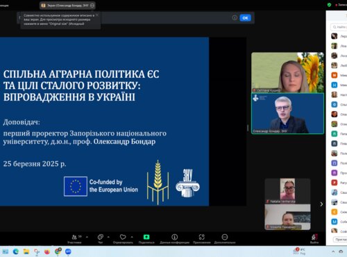Select participant with orange M avatar
Image resolution: width=347 pixels, height=257 pixels.
click(x=335, y=75)
